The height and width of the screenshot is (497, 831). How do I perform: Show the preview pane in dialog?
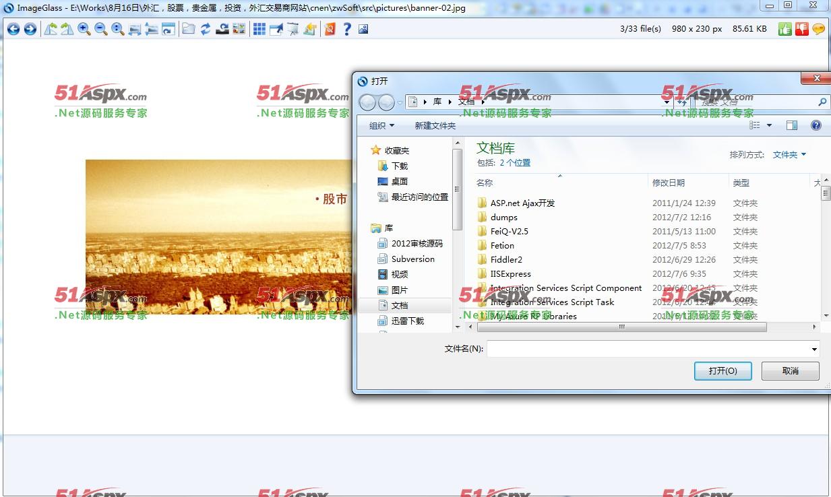click(792, 125)
